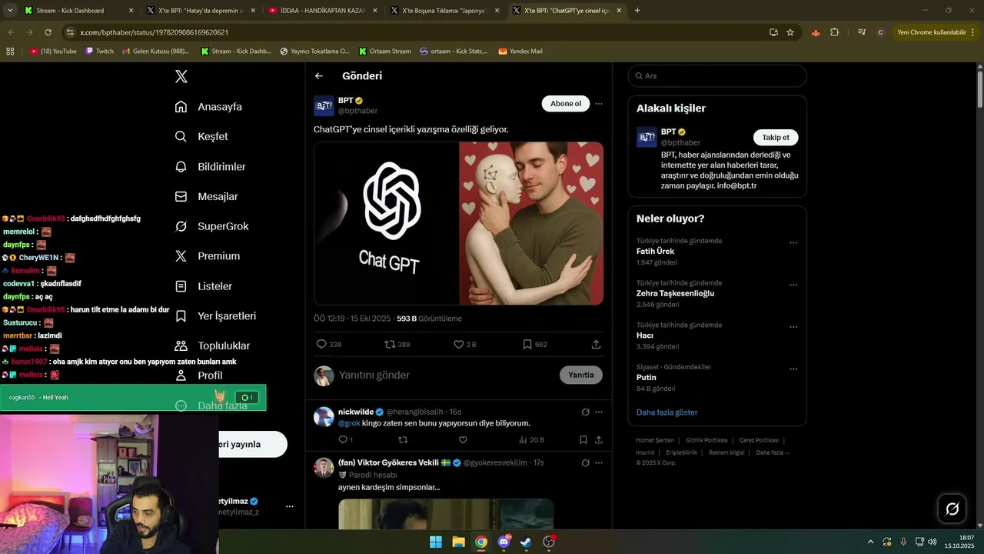
Task: Click the Abone ol button
Action: (x=566, y=104)
